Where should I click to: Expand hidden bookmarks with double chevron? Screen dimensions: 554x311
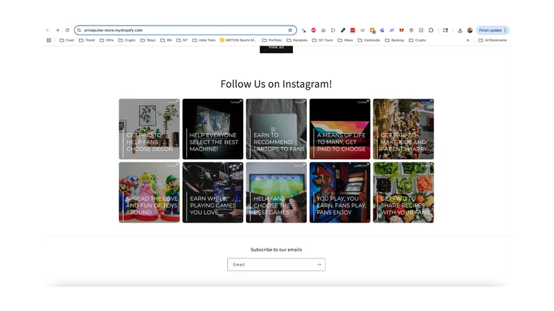pyautogui.click(x=467, y=40)
